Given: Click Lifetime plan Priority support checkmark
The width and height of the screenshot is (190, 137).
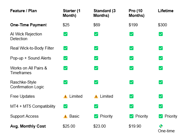Looking at the screenshot, I should [x=161, y=116].
